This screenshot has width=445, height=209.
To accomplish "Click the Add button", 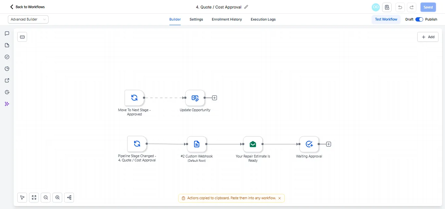I will pyautogui.click(x=428, y=37).
